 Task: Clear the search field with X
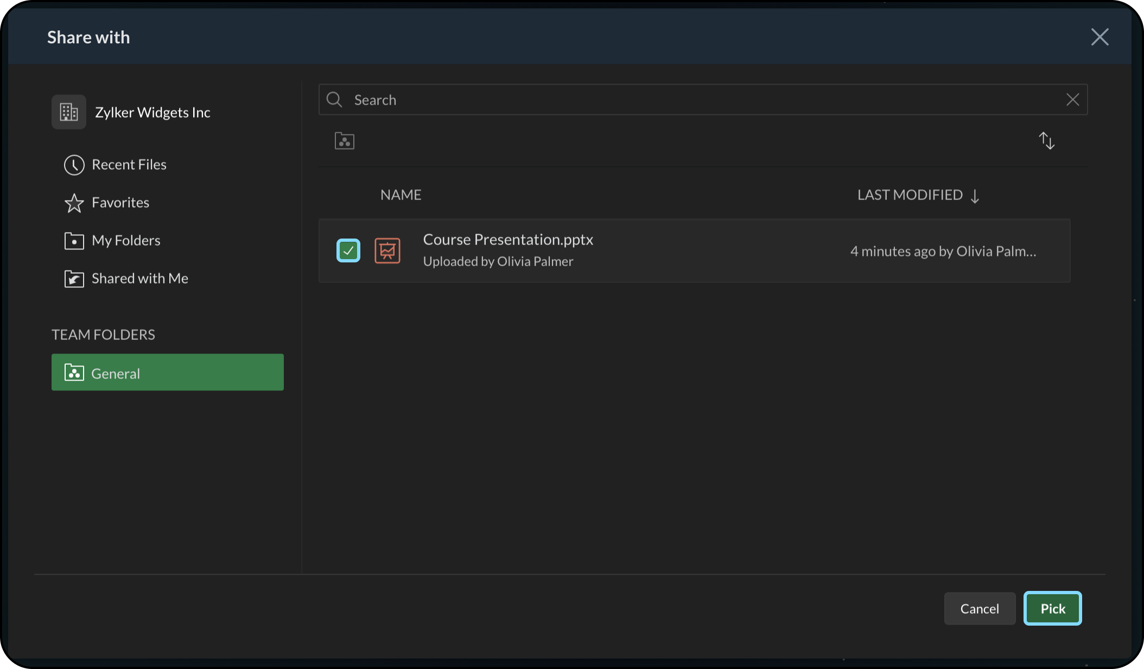[1072, 100]
